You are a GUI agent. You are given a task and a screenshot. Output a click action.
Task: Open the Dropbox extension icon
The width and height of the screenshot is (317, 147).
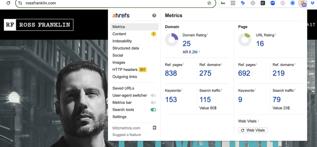pyautogui.click(x=313, y=3)
